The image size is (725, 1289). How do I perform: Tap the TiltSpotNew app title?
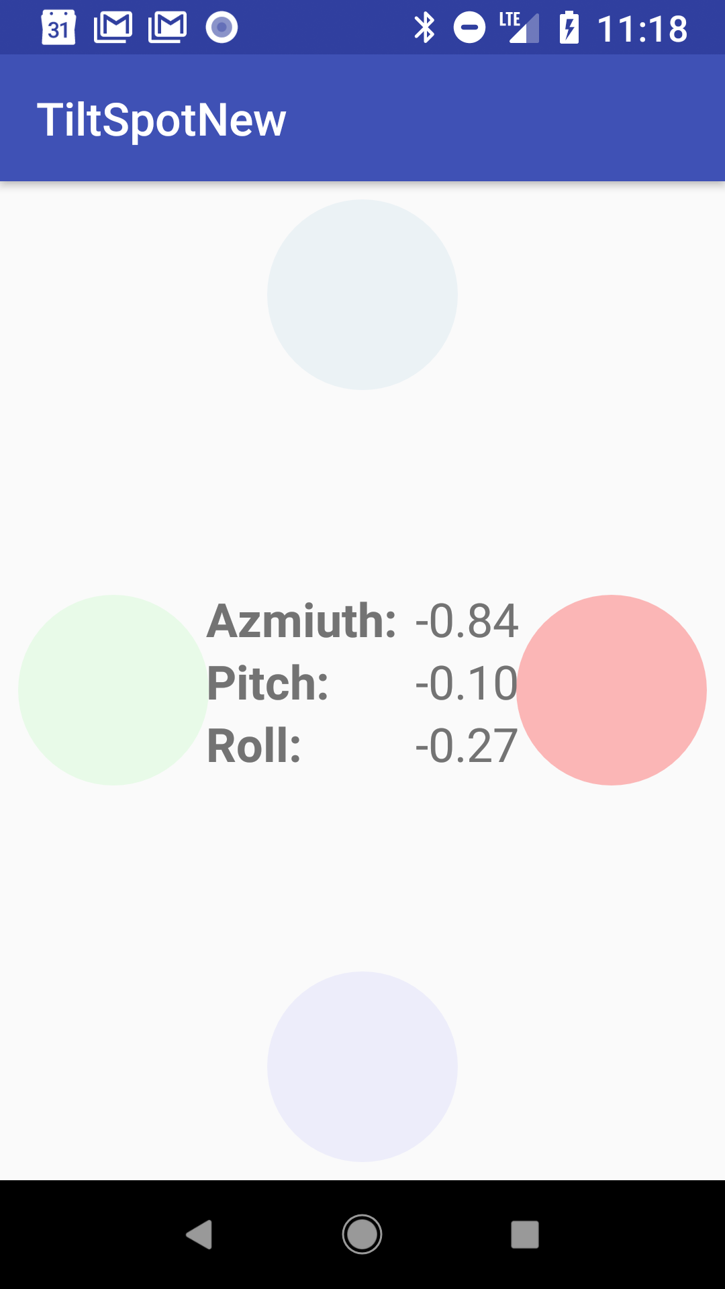161,120
